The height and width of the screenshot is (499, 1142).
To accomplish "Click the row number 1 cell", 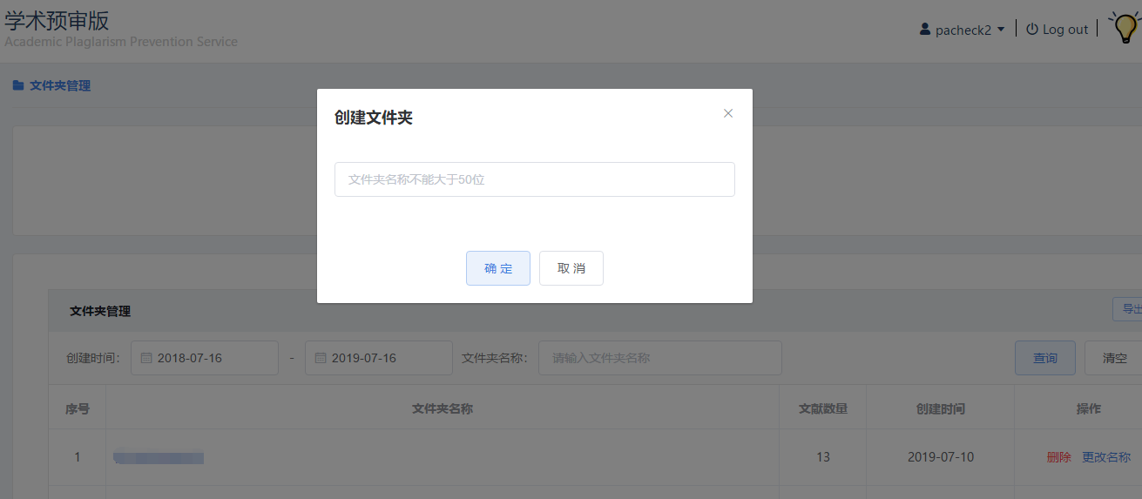I will click(78, 457).
